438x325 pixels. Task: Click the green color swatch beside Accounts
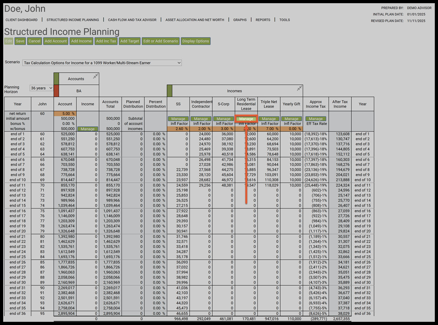[56, 79]
